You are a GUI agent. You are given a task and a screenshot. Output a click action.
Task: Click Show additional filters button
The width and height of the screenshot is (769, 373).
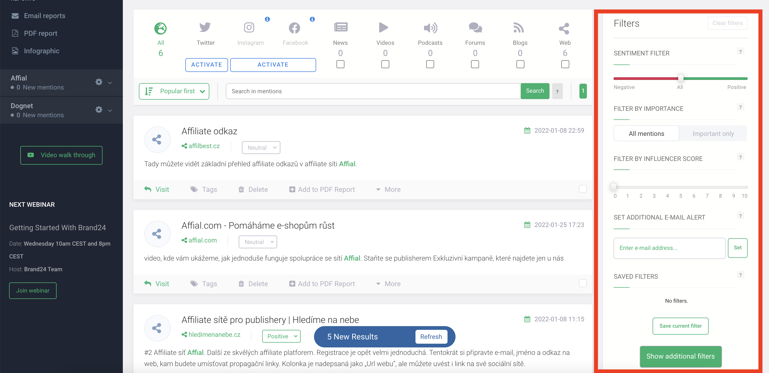[x=680, y=356]
